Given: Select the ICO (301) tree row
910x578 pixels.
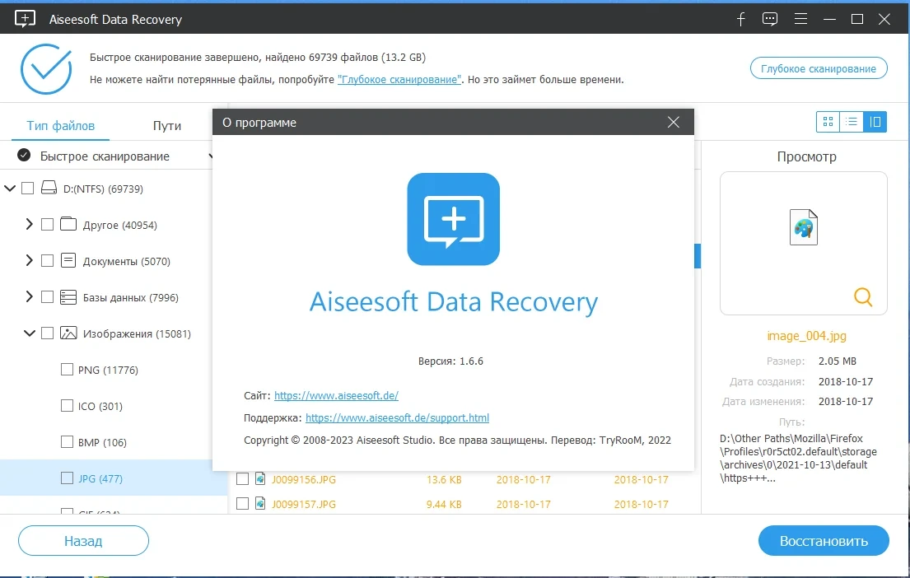Looking at the screenshot, I should [114, 406].
